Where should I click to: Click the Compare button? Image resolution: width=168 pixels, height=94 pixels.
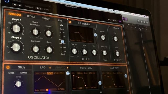tap(29, 7)
